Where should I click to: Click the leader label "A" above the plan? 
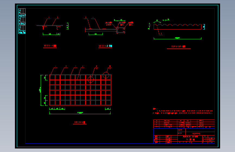coord(96,66)
